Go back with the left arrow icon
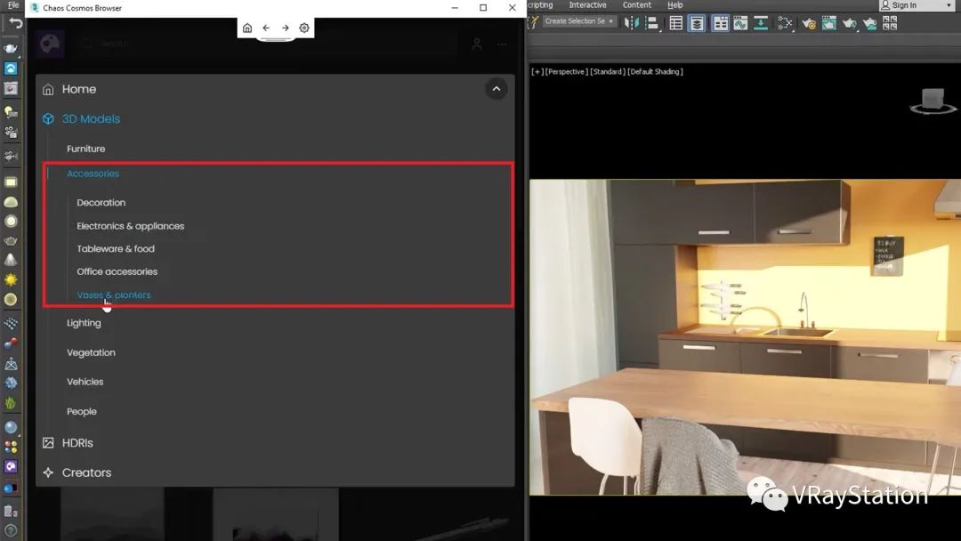The width and height of the screenshot is (961, 541). point(266,28)
